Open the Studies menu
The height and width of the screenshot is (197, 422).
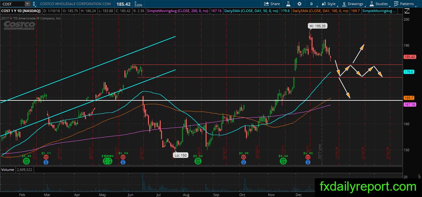(x=378, y=4)
